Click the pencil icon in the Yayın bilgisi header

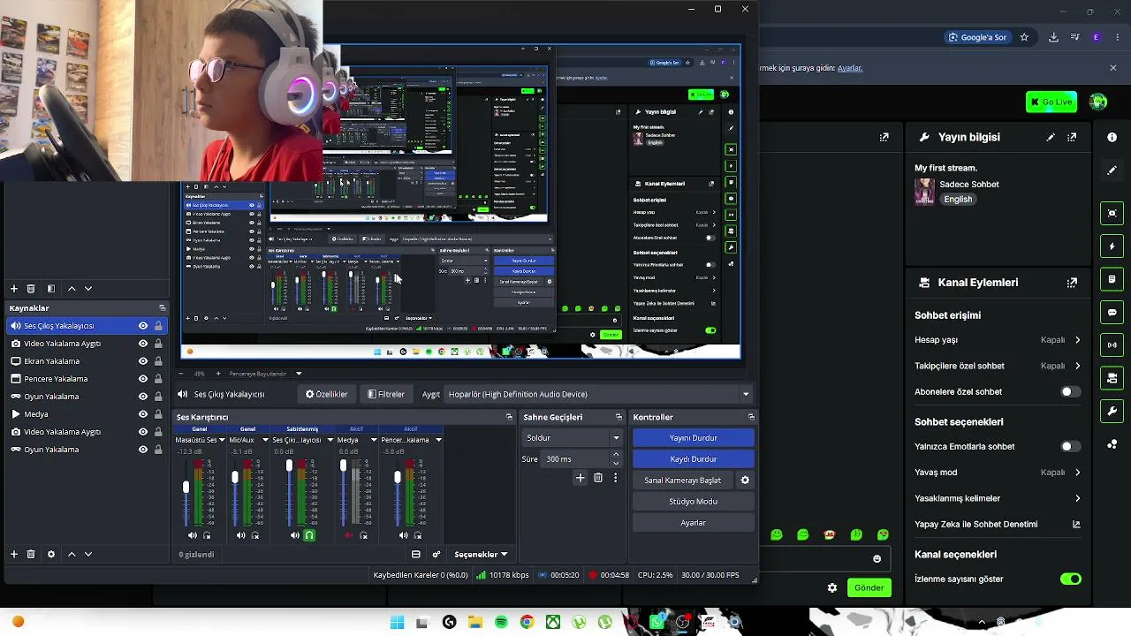[x=1051, y=137]
